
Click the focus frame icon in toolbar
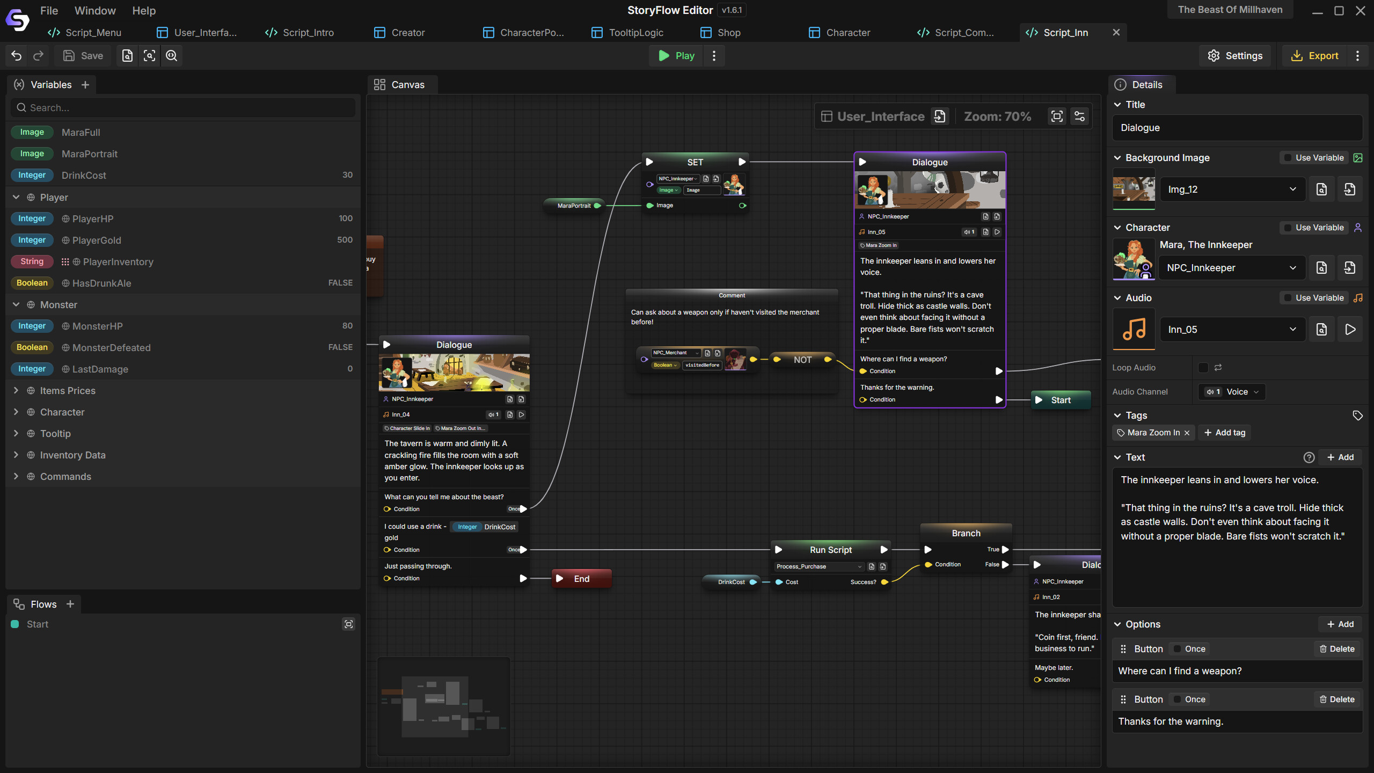point(150,56)
